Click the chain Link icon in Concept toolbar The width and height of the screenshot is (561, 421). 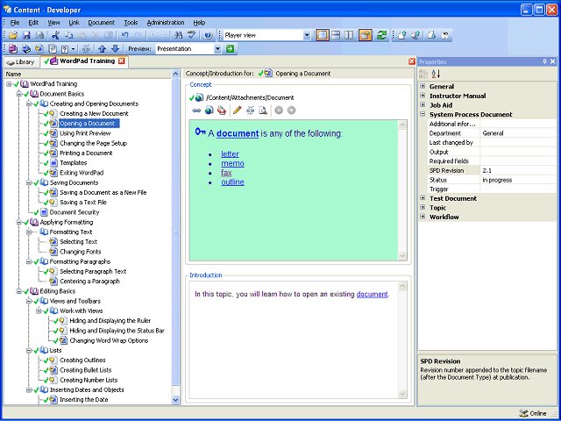click(196, 111)
